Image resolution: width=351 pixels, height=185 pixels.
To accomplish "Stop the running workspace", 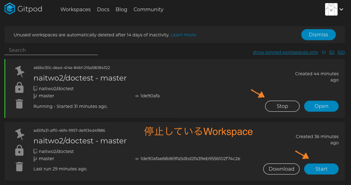I will click(282, 106).
